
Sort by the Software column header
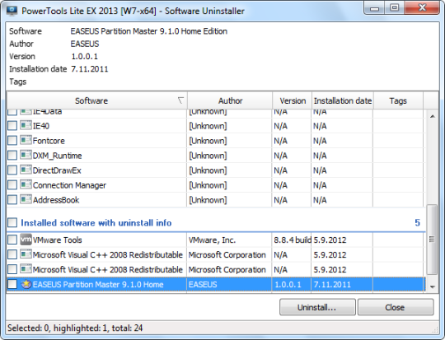tap(96, 100)
